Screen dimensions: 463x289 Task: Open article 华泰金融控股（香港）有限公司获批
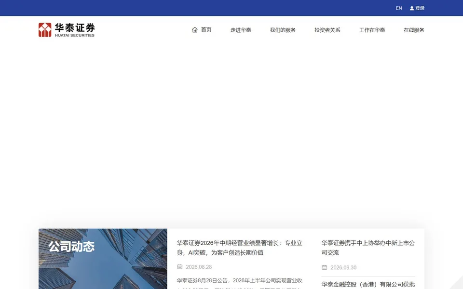368,285
